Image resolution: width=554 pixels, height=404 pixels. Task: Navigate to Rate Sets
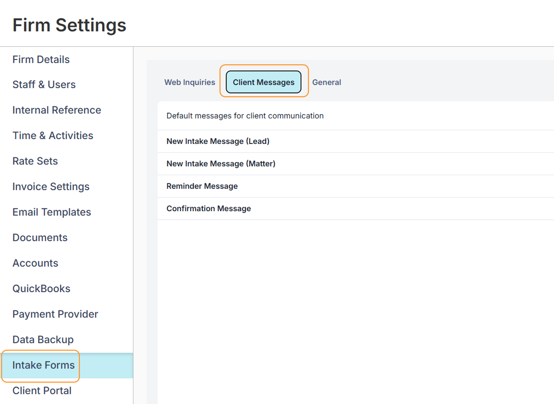35,161
